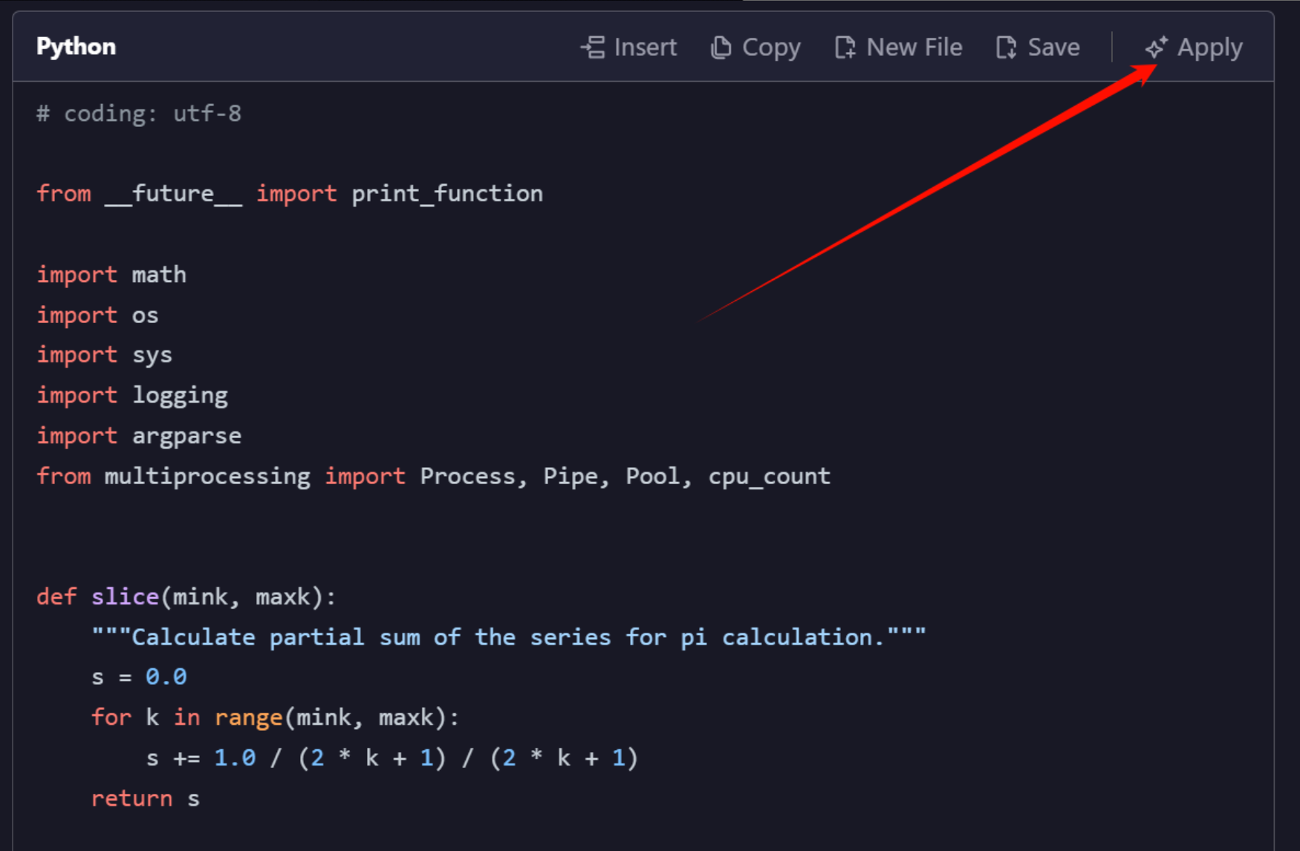Image resolution: width=1300 pixels, height=851 pixels.
Task: Click the Insert icon in code toolbar
Action: (x=593, y=48)
